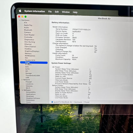Open the Edit menu

tap(57, 12)
